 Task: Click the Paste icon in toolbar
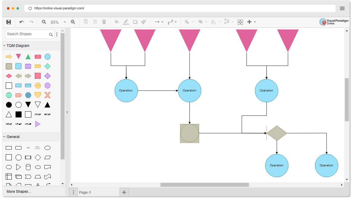pyautogui.click(x=95, y=22)
